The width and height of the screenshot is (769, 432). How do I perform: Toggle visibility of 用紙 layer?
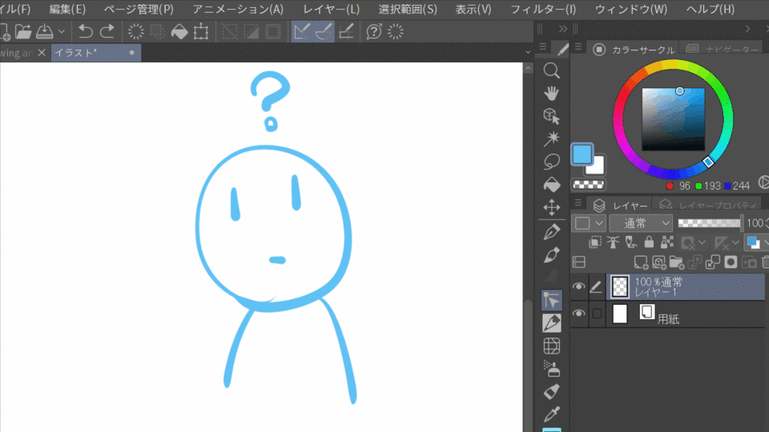578,314
